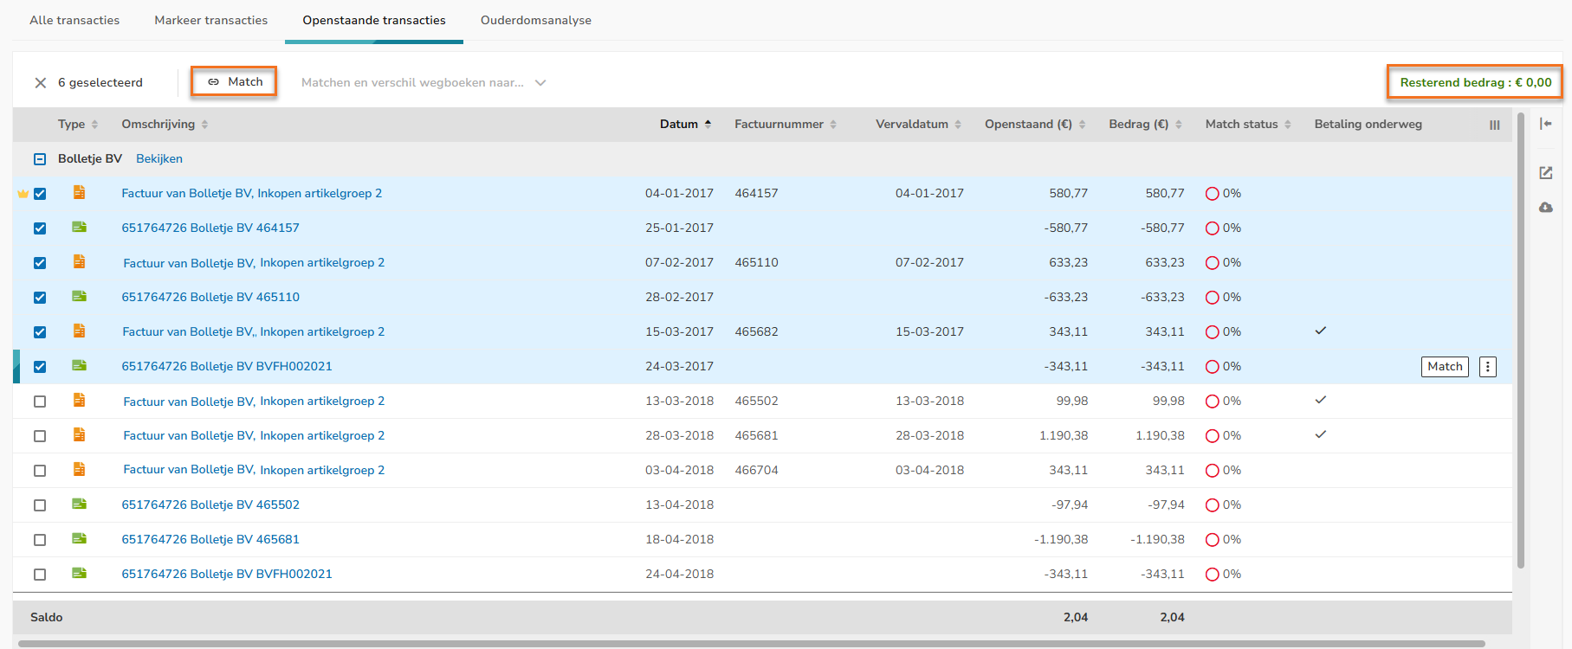Sort by the Vervaldatum column

919,125
